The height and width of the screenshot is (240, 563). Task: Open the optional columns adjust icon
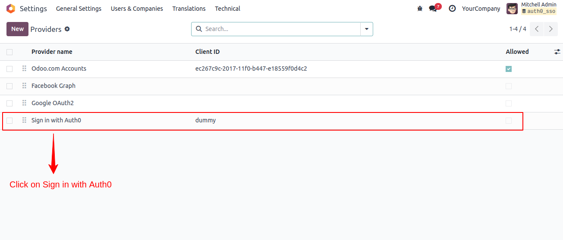point(557,52)
